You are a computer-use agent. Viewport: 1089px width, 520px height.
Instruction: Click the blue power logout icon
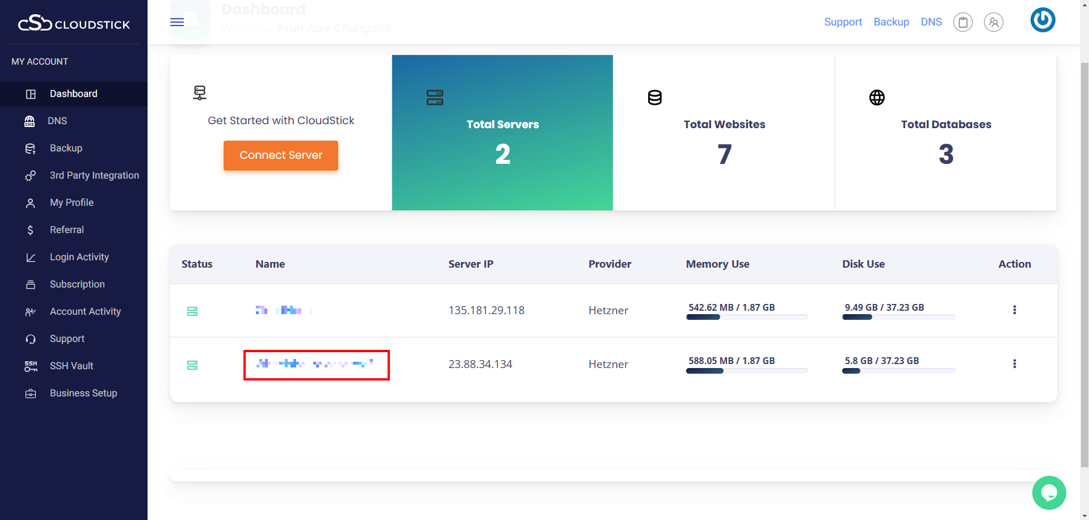coord(1042,20)
